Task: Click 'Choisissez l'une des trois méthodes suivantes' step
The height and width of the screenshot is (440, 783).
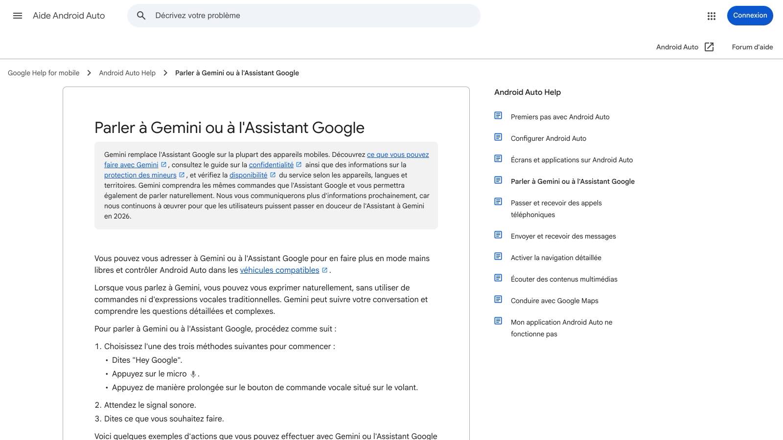Action: [220, 346]
